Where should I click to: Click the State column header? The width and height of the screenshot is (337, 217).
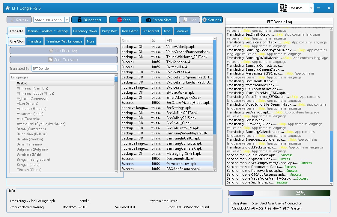(x=135, y=41)
